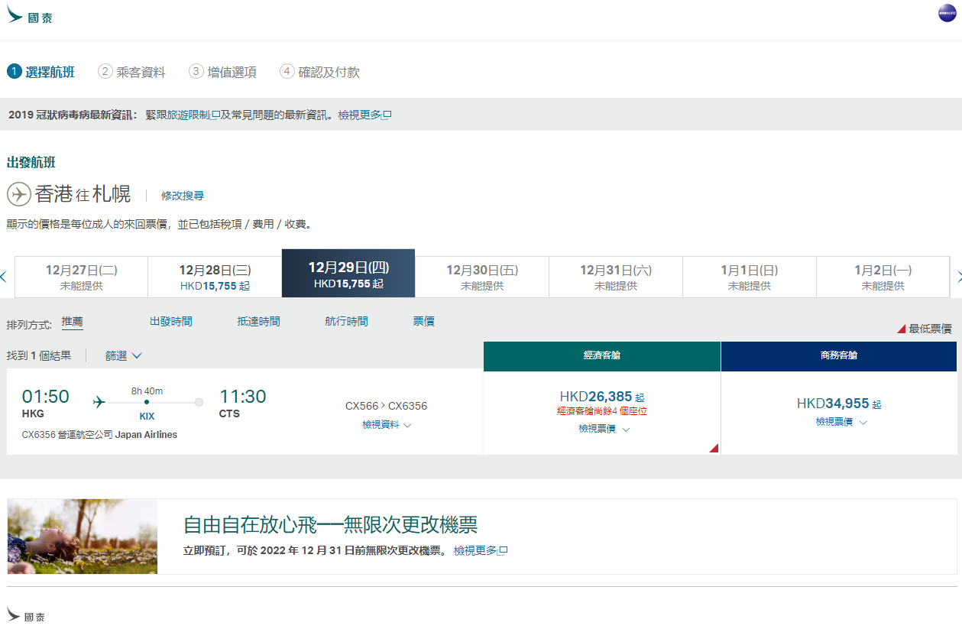The height and width of the screenshot is (629, 962).
Task: Open the user profile avatar icon
Action: (x=947, y=13)
